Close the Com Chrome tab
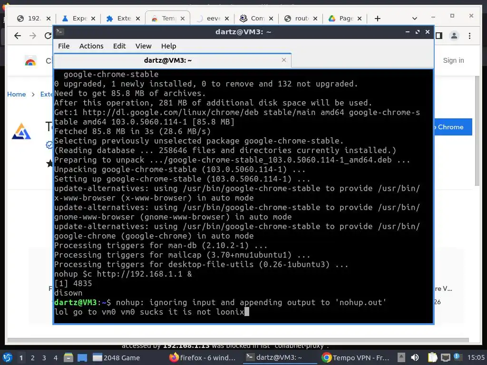 pyautogui.click(x=271, y=19)
